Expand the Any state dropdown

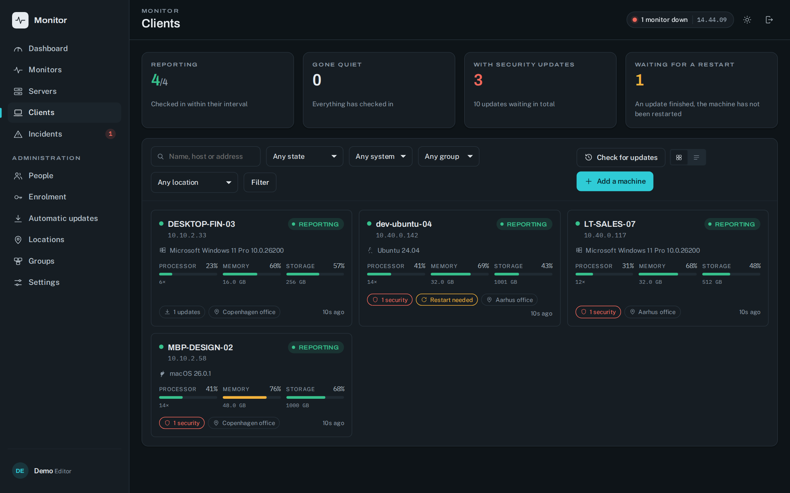coord(305,157)
